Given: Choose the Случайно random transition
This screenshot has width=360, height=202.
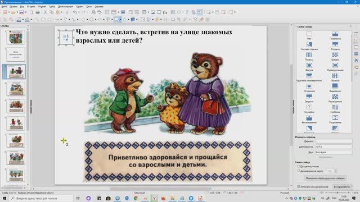Looking at the screenshot, I should 309,108.
